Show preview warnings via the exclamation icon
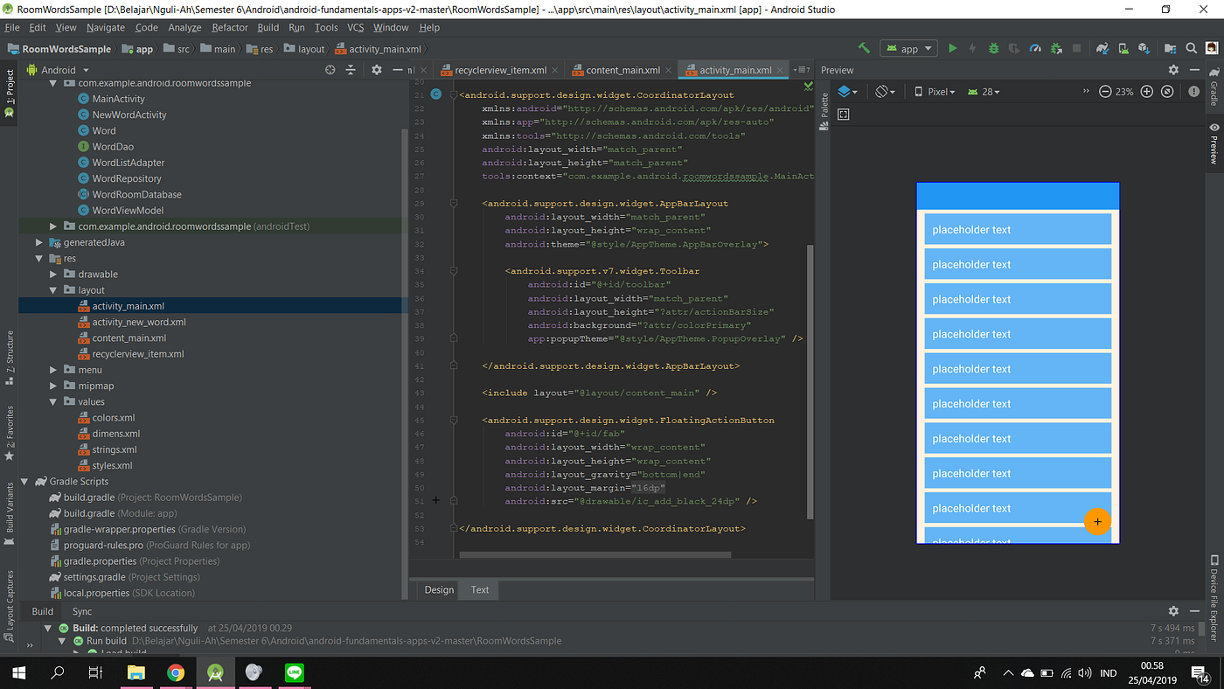The image size is (1224, 689). (1193, 91)
